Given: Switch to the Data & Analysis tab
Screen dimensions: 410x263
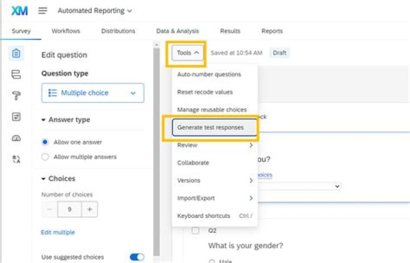Looking at the screenshot, I should 178,31.
